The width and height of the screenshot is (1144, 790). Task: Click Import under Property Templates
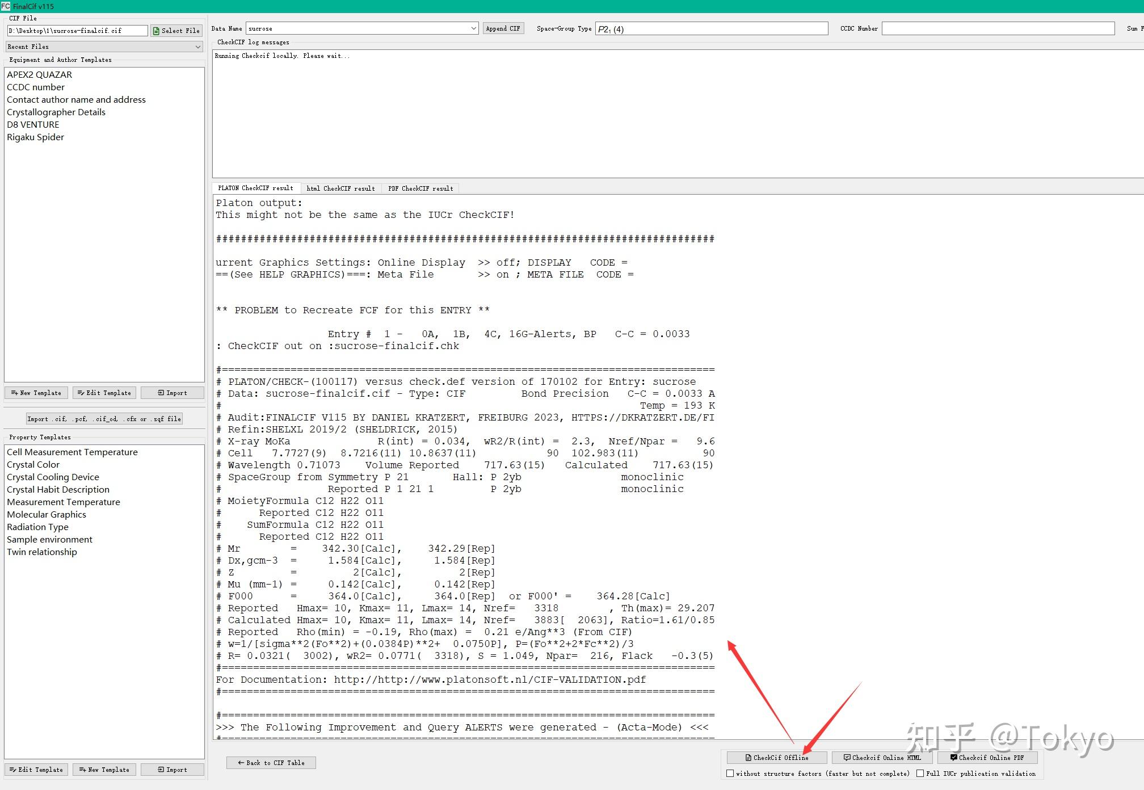click(173, 770)
